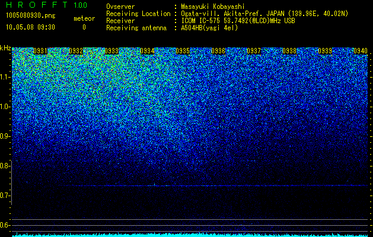The image size is (373, 237).
Task: Click the Ovserver label
Action: click(120, 7)
